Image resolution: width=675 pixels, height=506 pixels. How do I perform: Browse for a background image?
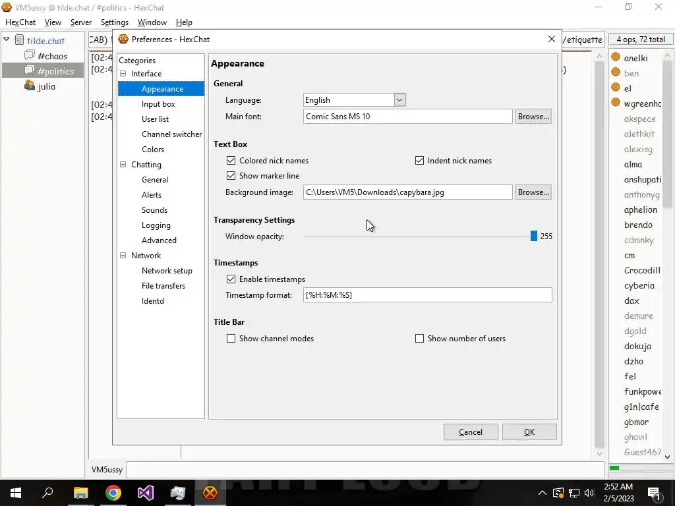click(533, 192)
